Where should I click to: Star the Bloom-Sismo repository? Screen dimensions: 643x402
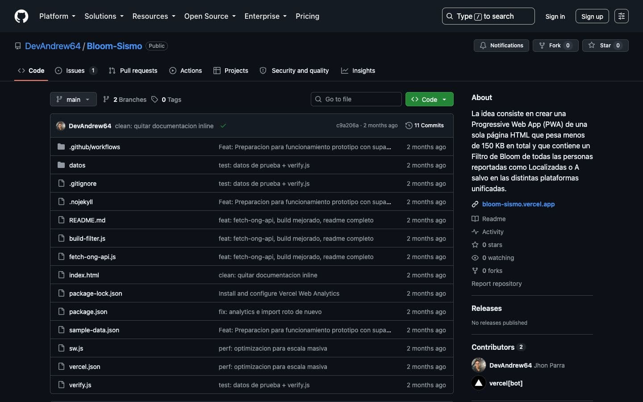point(605,46)
